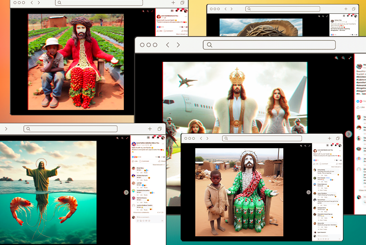366x245 pixels.
Task: Go to next photo from soda-bottle statue
Action: [308, 192]
